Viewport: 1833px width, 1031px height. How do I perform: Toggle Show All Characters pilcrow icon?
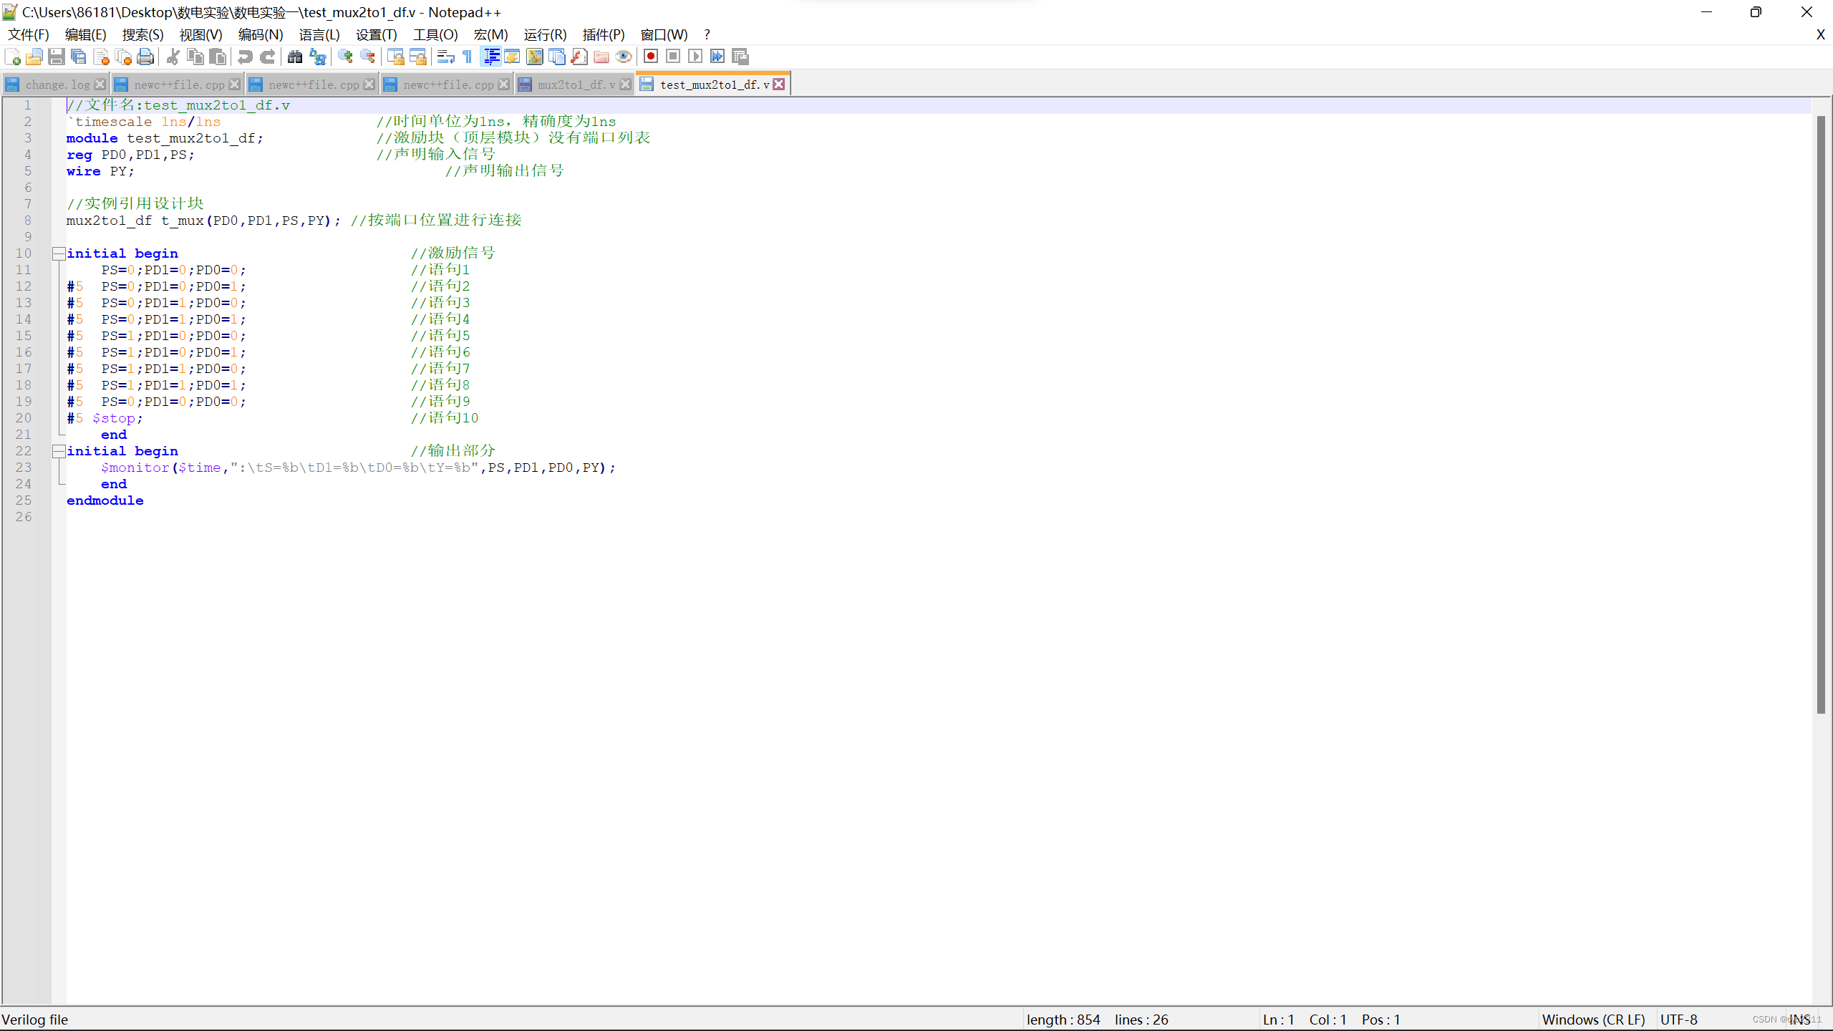(466, 57)
